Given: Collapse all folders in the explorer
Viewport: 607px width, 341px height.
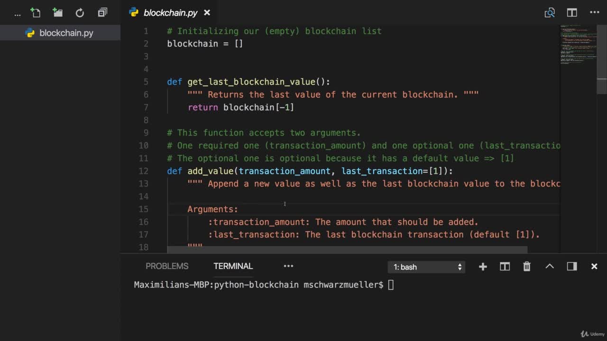Looking at the screenshot, I should [x=102, y=13].
